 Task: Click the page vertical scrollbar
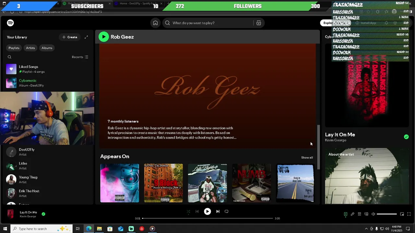coord(318,147)
